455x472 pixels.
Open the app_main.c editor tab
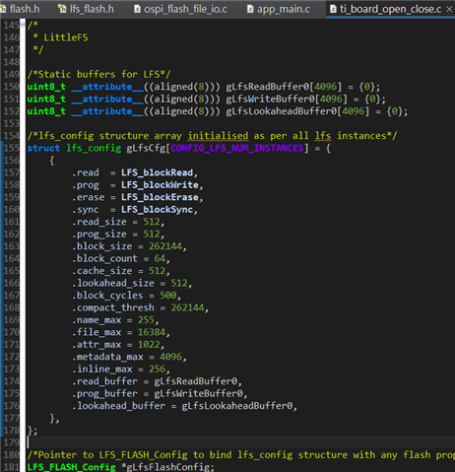pos(279,9)
